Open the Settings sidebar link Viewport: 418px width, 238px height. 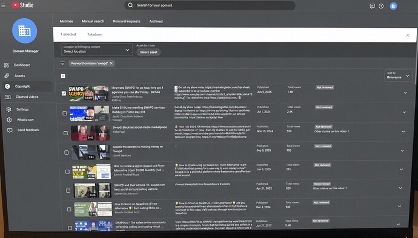(x=22, y=109)
